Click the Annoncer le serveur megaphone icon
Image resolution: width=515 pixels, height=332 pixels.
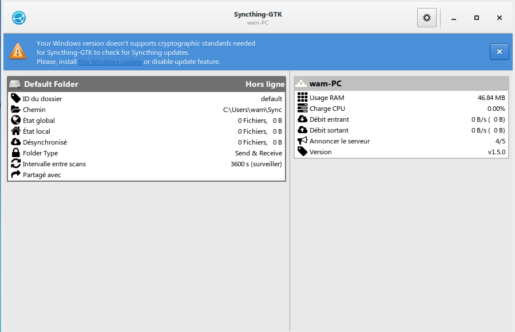tap(303, 141)
